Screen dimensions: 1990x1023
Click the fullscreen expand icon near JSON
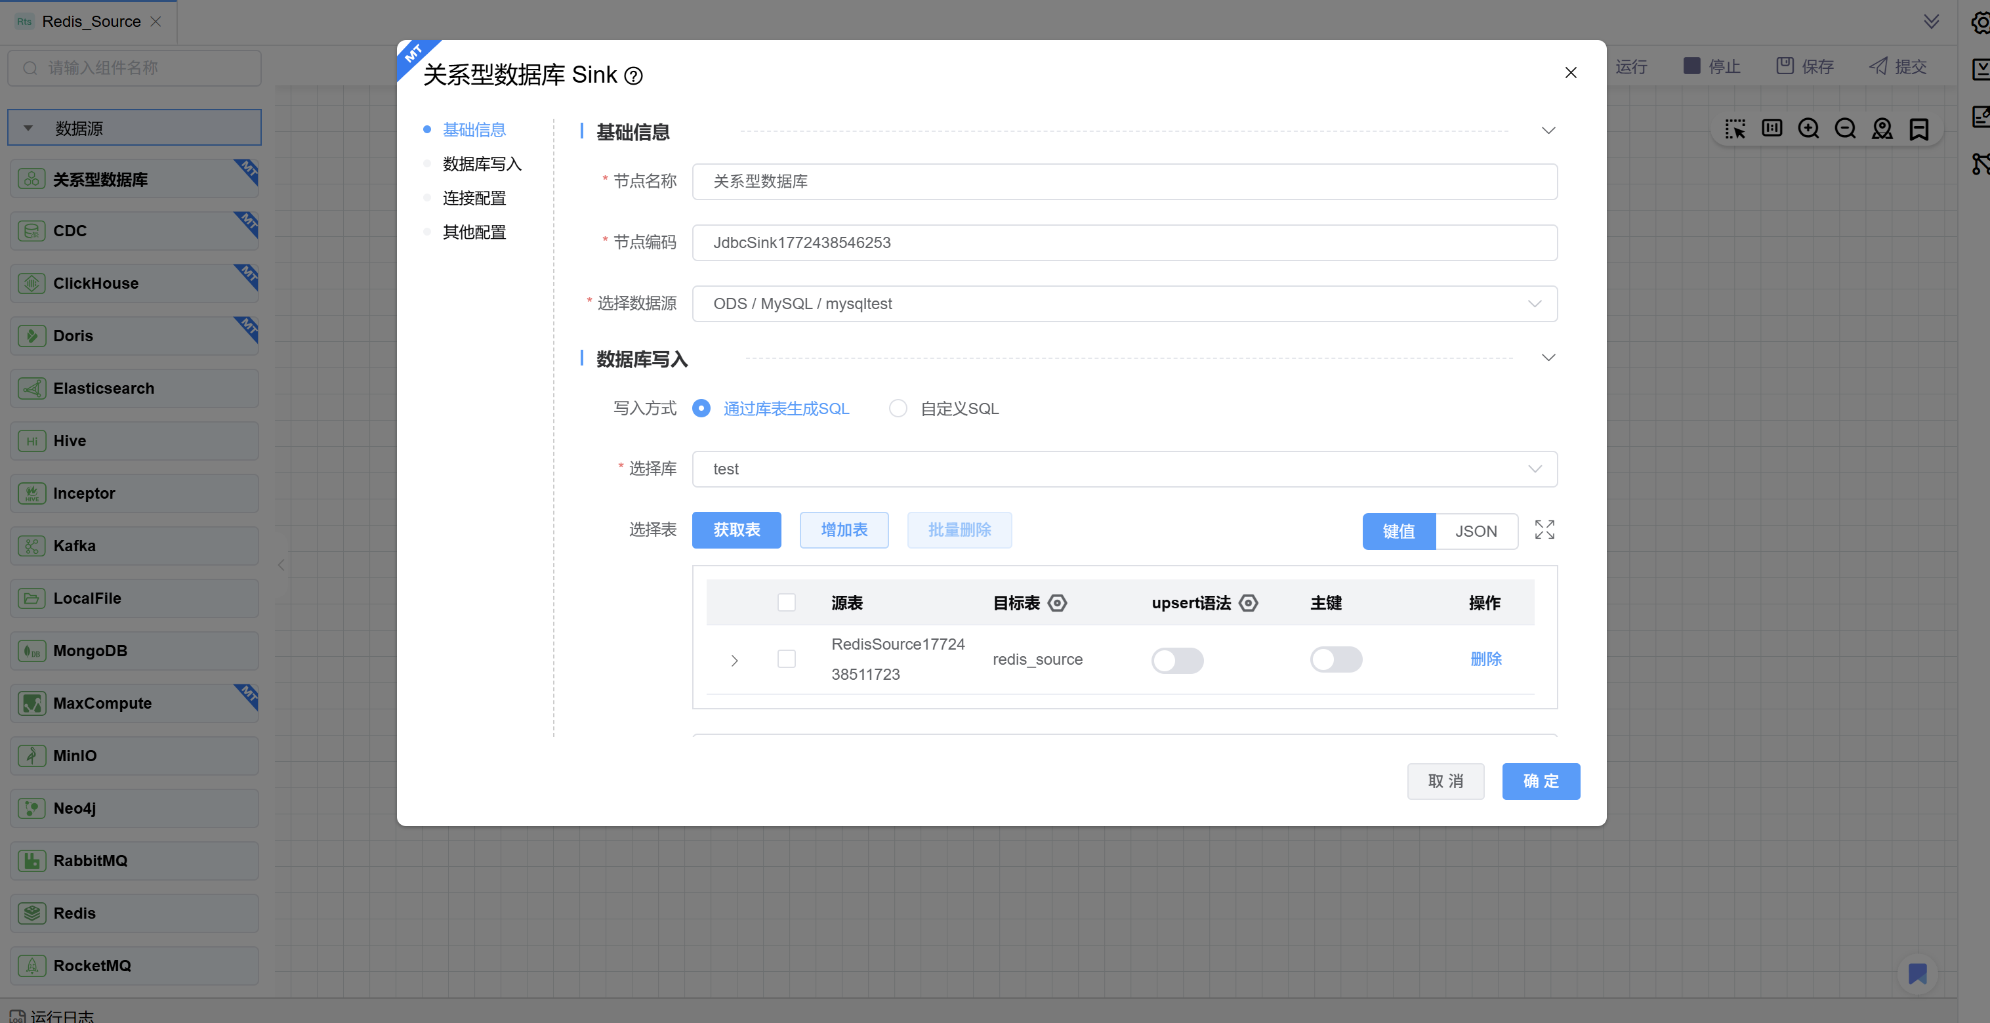coord(1544,530)
